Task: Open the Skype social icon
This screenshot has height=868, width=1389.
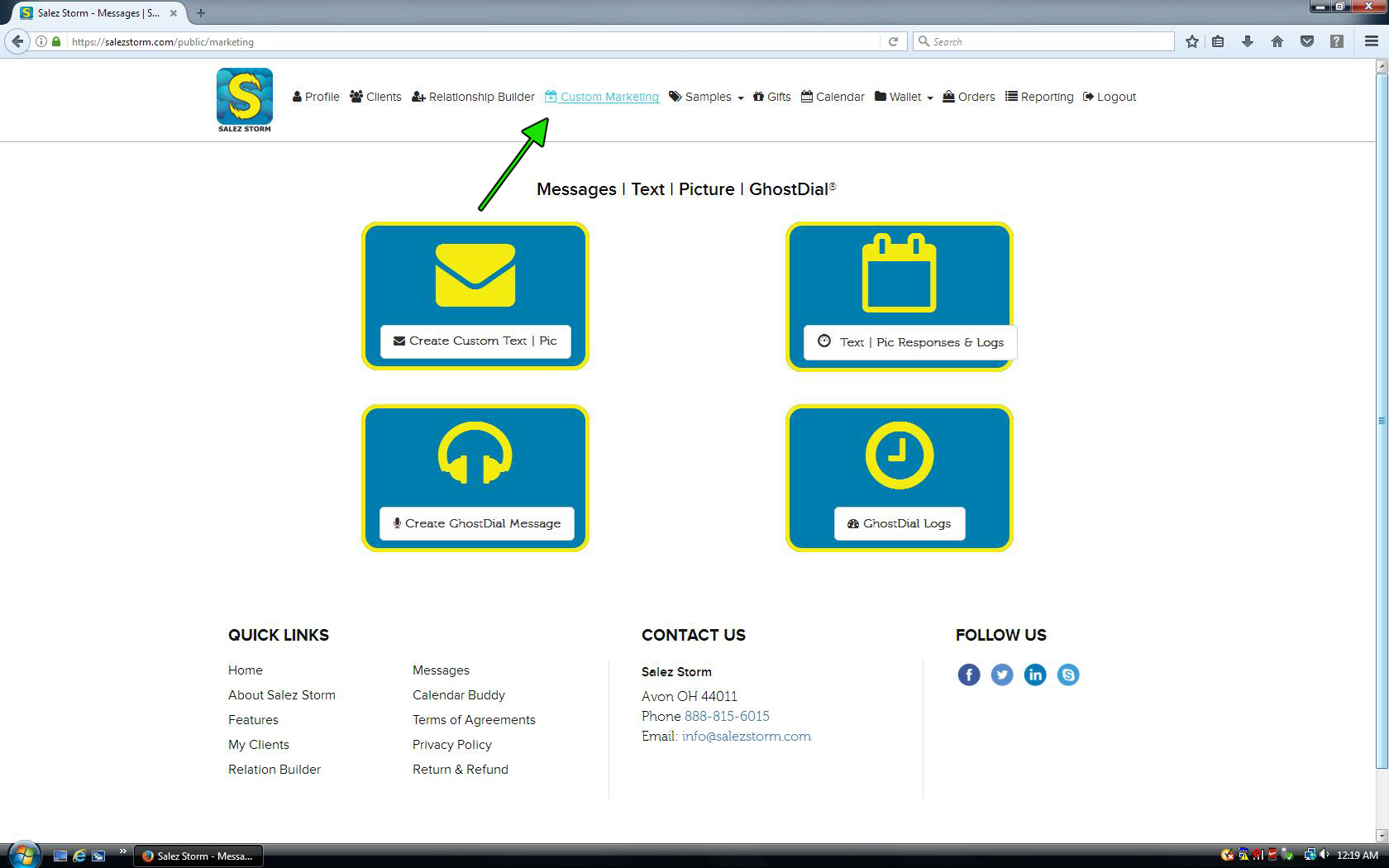Action: coord(1067,675)
